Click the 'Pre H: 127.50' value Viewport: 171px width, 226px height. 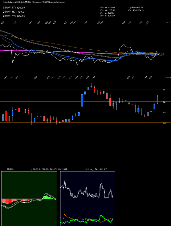tap(107, 10)
